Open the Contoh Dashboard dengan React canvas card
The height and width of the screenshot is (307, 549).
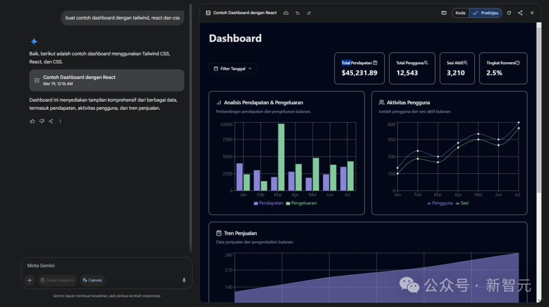tap(107, 80)
